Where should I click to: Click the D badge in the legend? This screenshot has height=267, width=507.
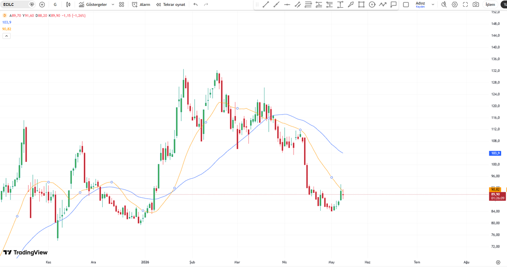pyautogui.click(x=4, y=15)
